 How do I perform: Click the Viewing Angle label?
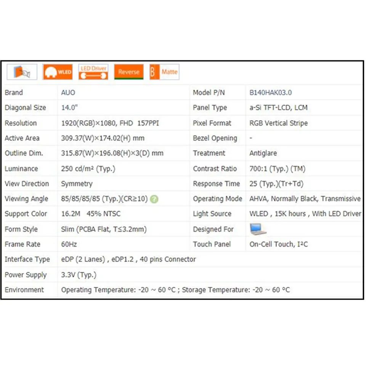[26, 199]
